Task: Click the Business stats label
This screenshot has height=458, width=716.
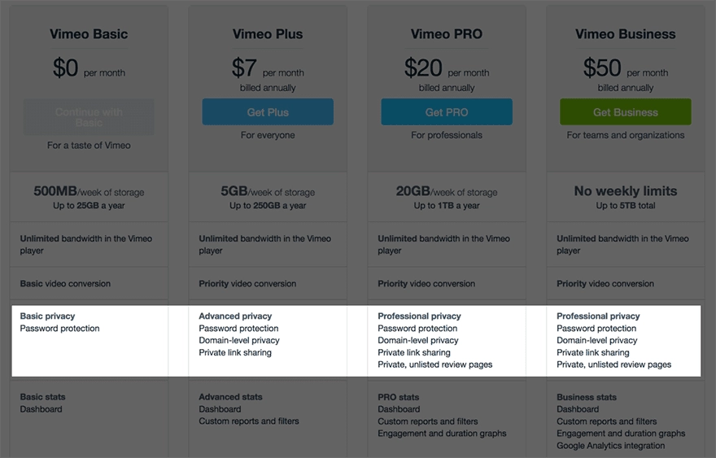Action: (x=586, y=397)
